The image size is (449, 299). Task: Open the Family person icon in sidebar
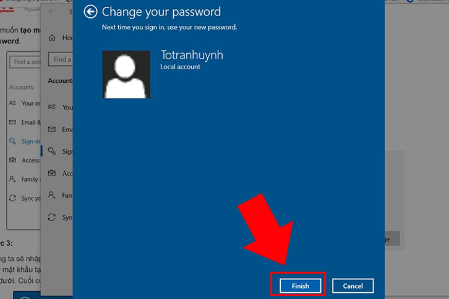(x=52, y=195)
